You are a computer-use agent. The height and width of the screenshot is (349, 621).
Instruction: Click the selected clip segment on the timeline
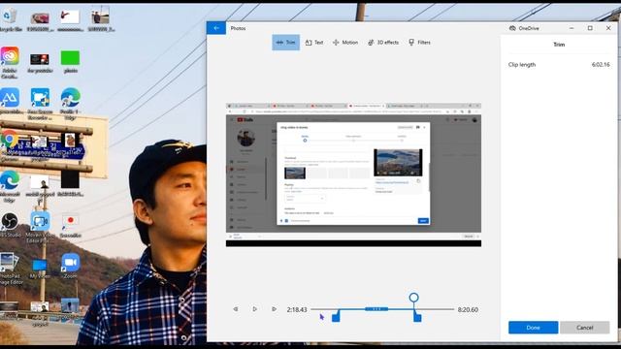click(376, 309)
